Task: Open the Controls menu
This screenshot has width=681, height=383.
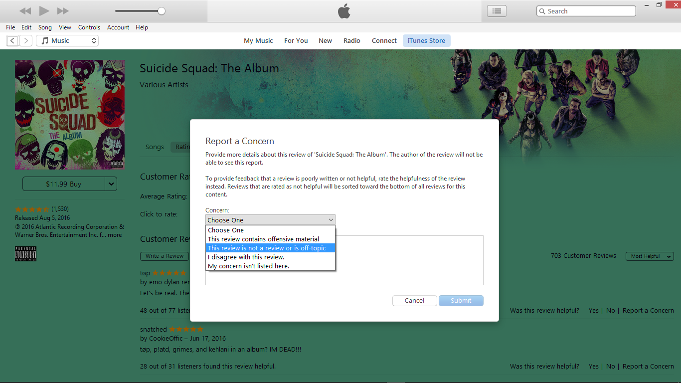Action: 89,27
